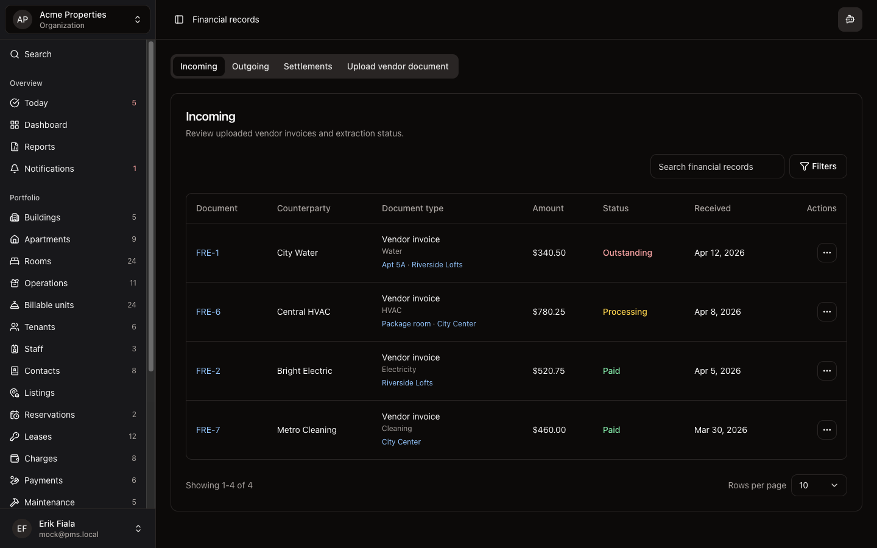Open the Upload vendor document tab
Image resolution: width=877 pixels, height=548 pixels.
pos(398,66)
